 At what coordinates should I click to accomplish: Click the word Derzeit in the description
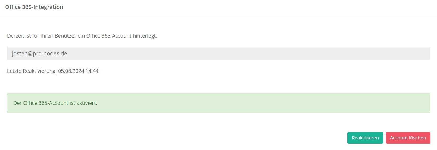15,36
